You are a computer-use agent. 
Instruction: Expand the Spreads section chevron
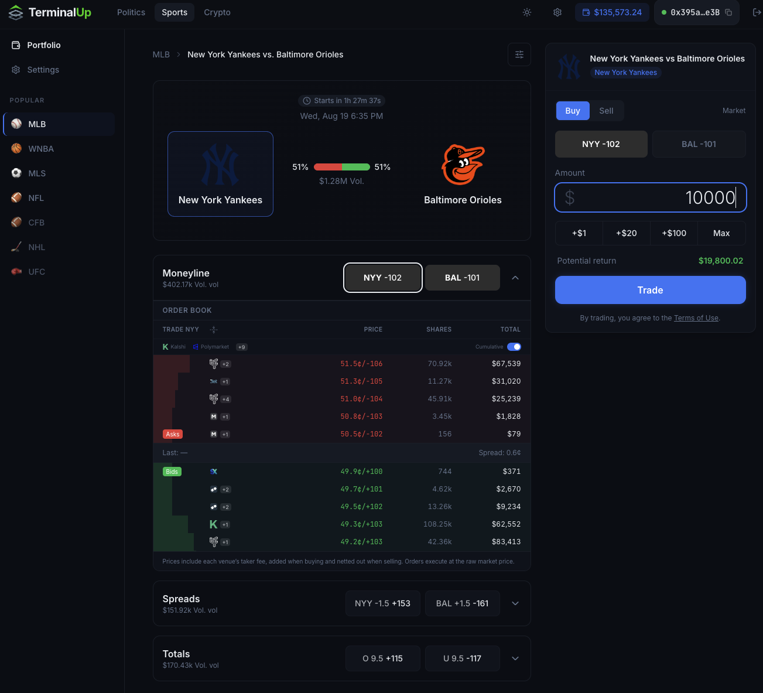(515, 603)
